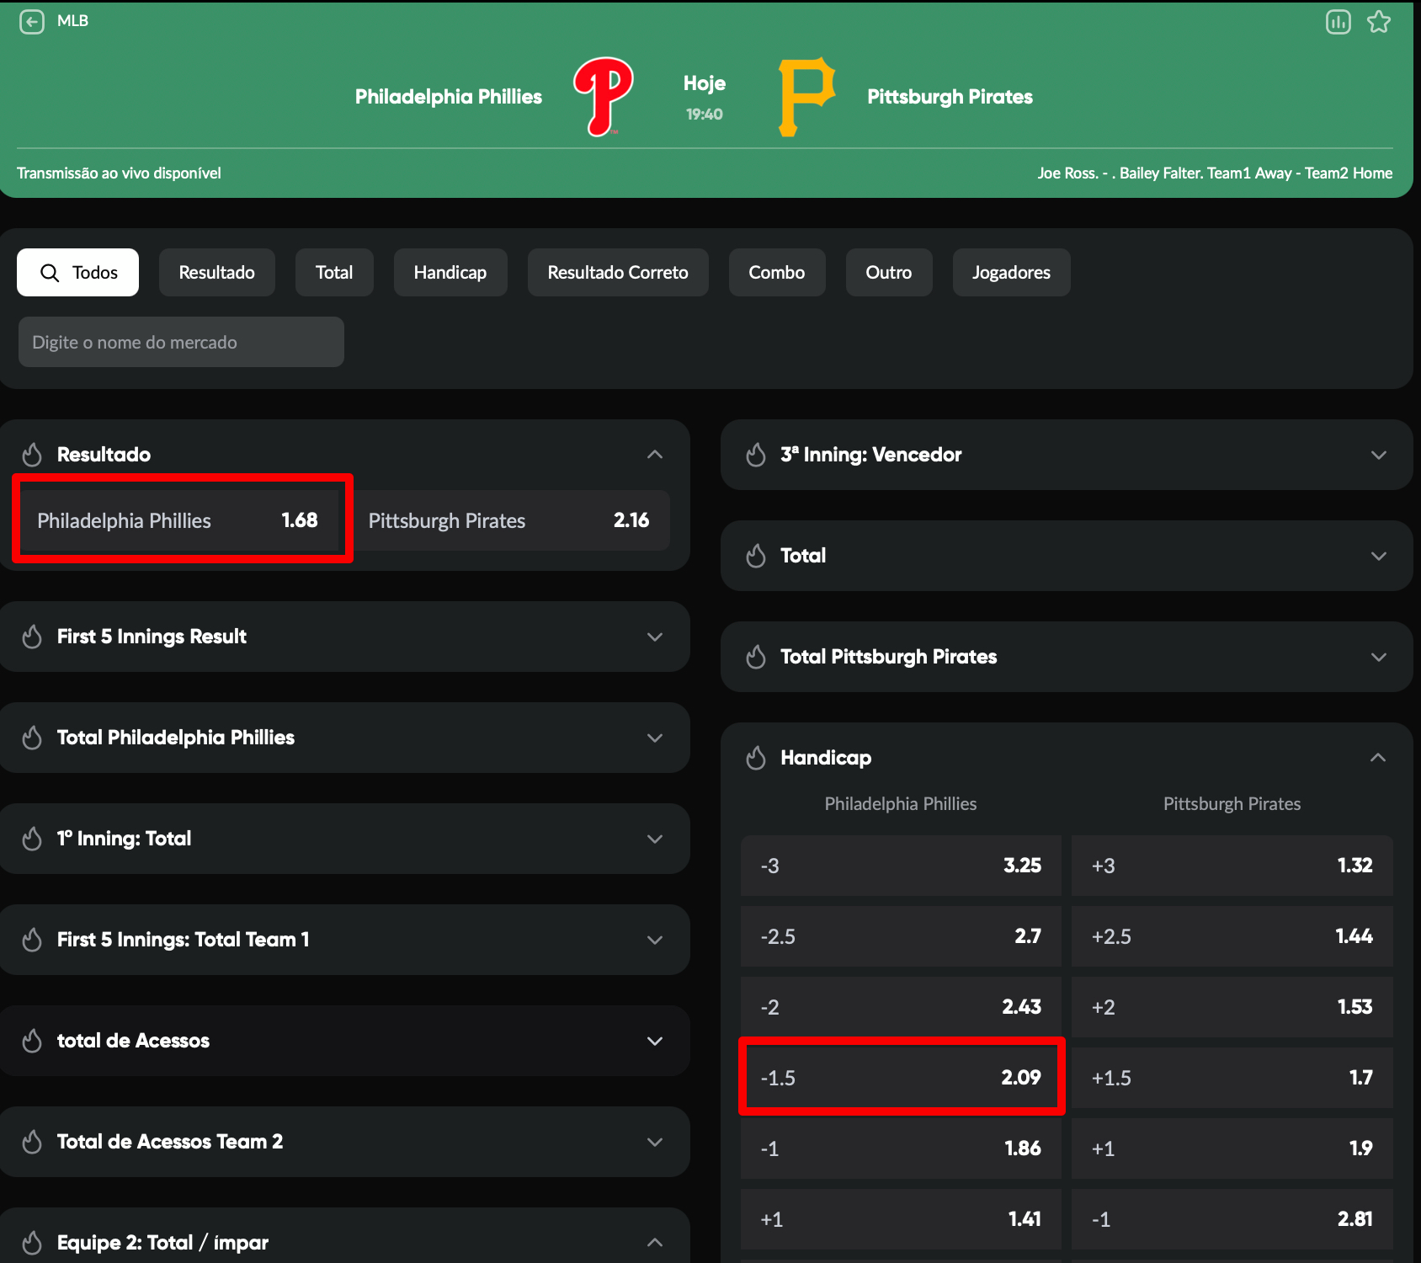
Task: Switch to the Resultado filter tab
Action: click(216, 272)
